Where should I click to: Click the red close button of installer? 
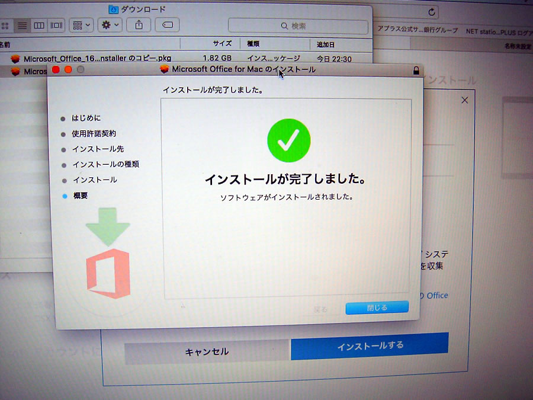tap(56, 70)
